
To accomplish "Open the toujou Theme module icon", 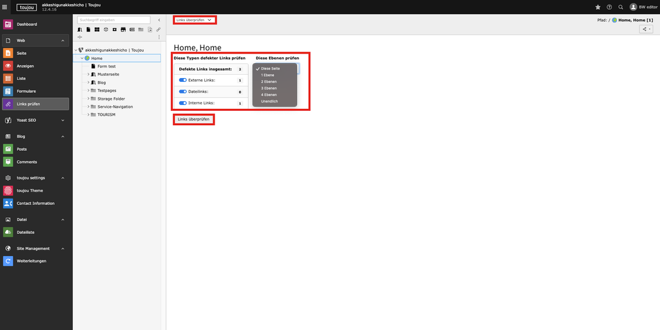I will [8, 191].
